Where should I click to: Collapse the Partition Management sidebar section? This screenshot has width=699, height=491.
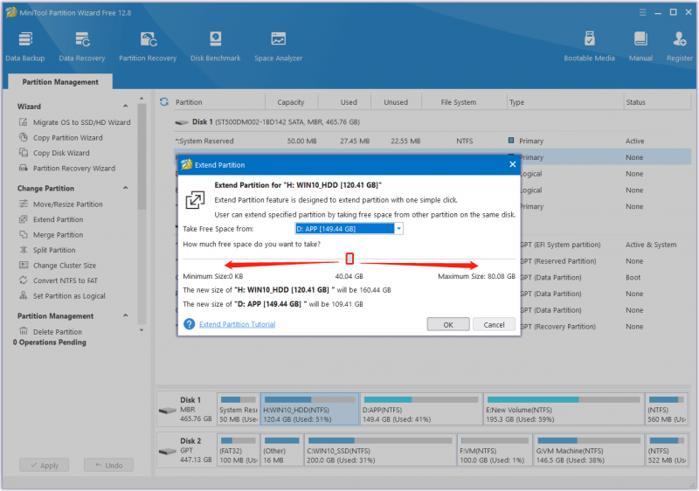[126, 315]
